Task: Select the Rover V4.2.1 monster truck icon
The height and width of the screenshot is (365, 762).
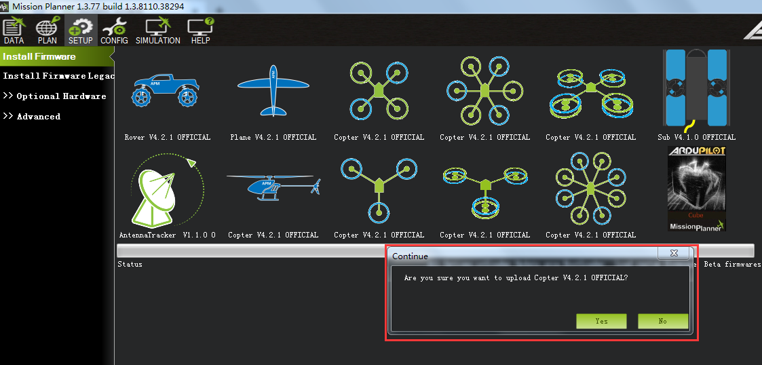Action: (167, 90)
